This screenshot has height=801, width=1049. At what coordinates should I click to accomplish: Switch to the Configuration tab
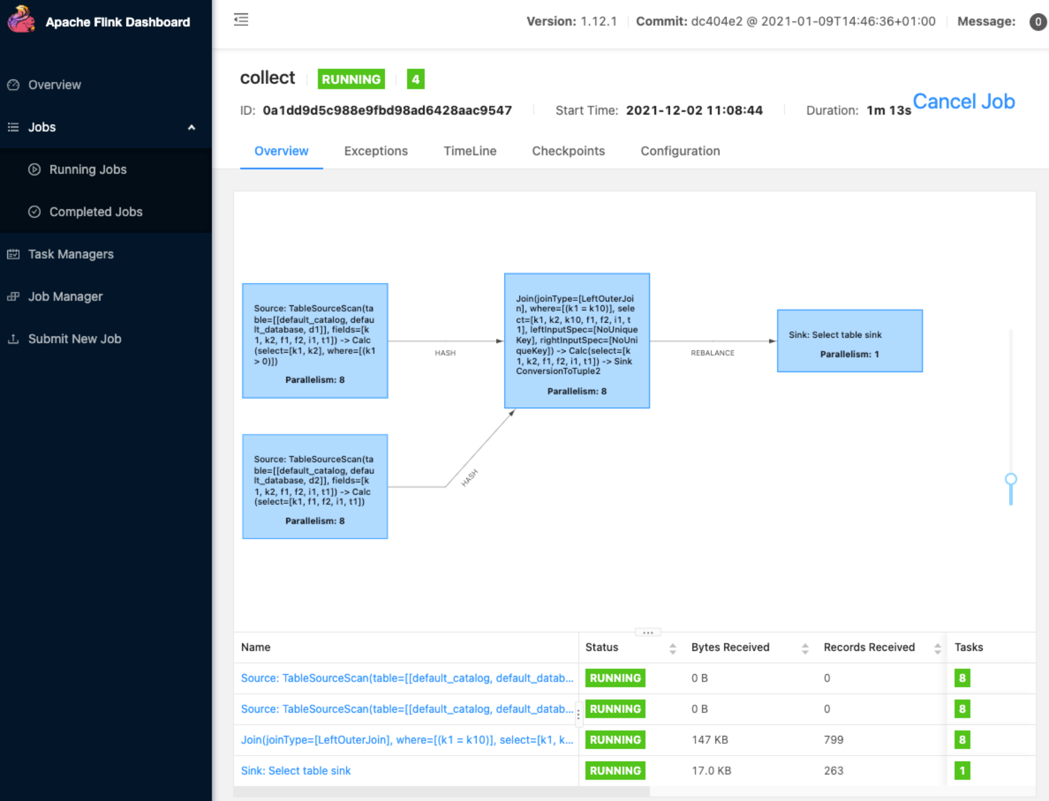(680, 151)
